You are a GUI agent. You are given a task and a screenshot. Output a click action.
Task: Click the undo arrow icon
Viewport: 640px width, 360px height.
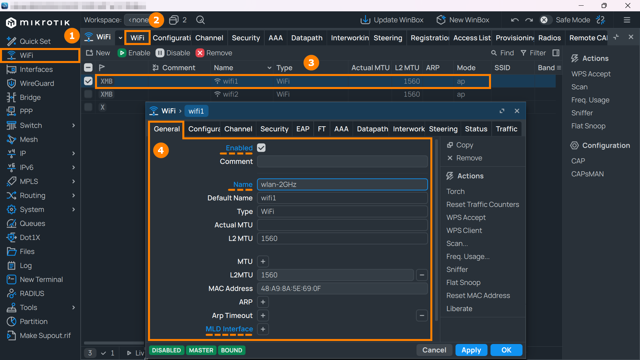(515, 20)
